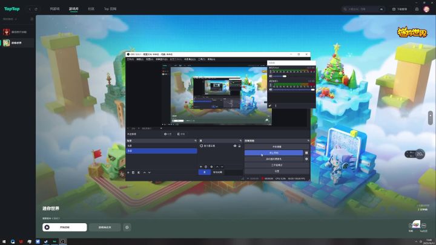436x245 pixels.
Task: Select the Mini World game in sidebar
Action: tap(17, 43)
